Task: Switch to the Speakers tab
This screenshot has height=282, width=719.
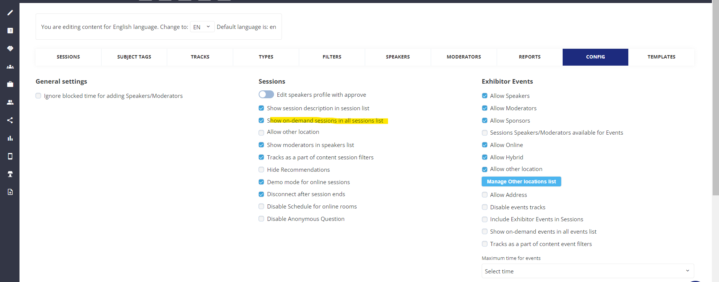Action: (x=398, y=57)
